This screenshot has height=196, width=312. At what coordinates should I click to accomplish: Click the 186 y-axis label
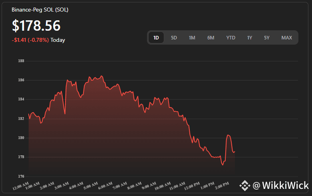[21, 80]
